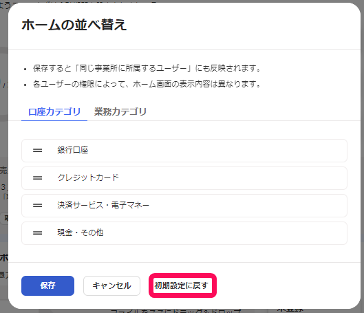Viewport: 364px width, 313px height.
Task: Select the 現金・その他 row label
Action: point(81,233)
